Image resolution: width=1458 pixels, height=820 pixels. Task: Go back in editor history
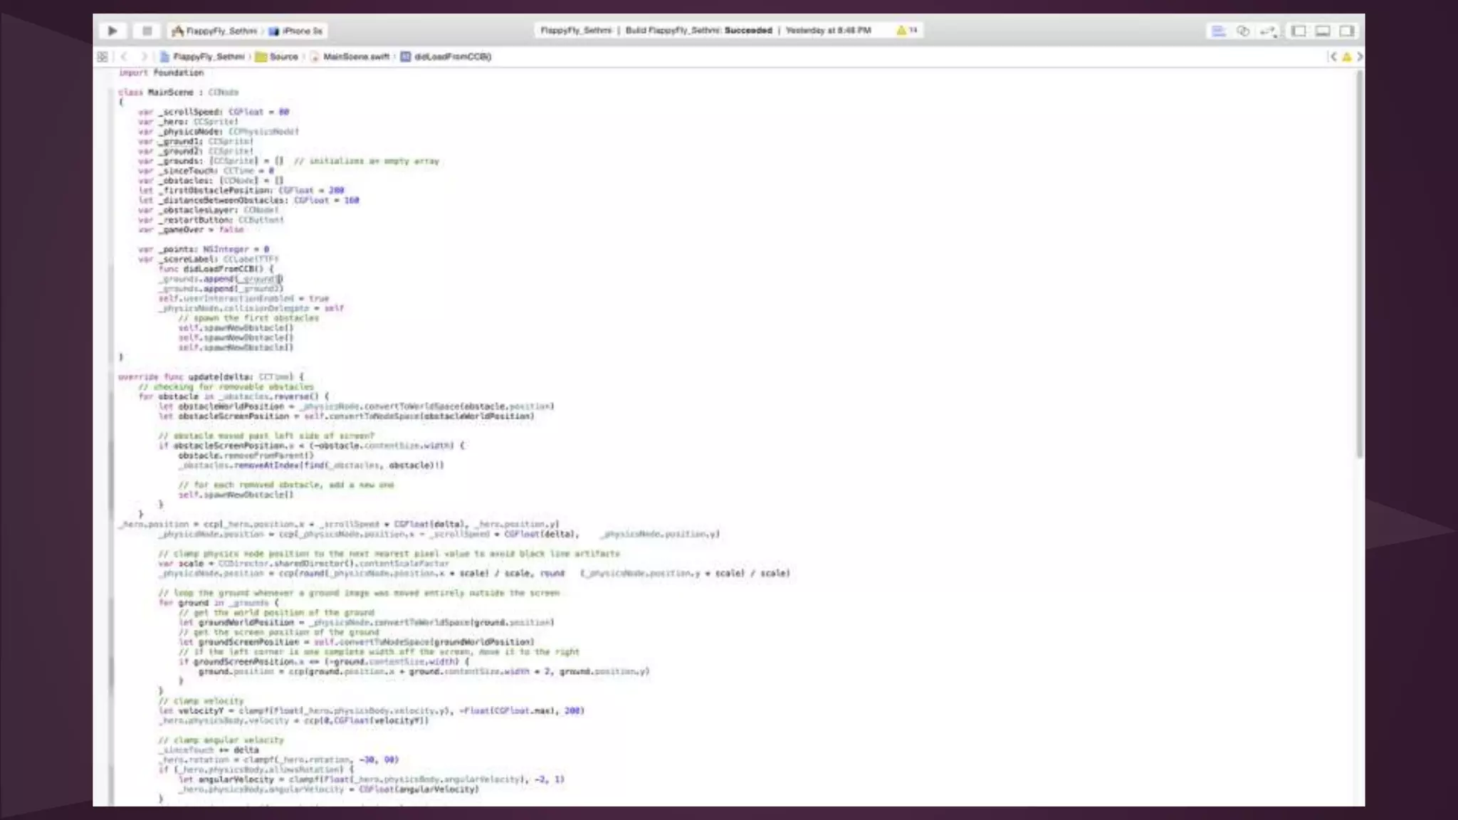click(124, 56)
